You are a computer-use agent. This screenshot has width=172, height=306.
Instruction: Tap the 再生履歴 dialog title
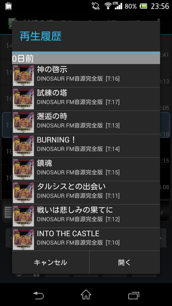click(41, 36)
